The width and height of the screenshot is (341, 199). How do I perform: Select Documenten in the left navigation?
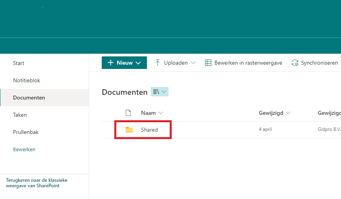[29, 98]
